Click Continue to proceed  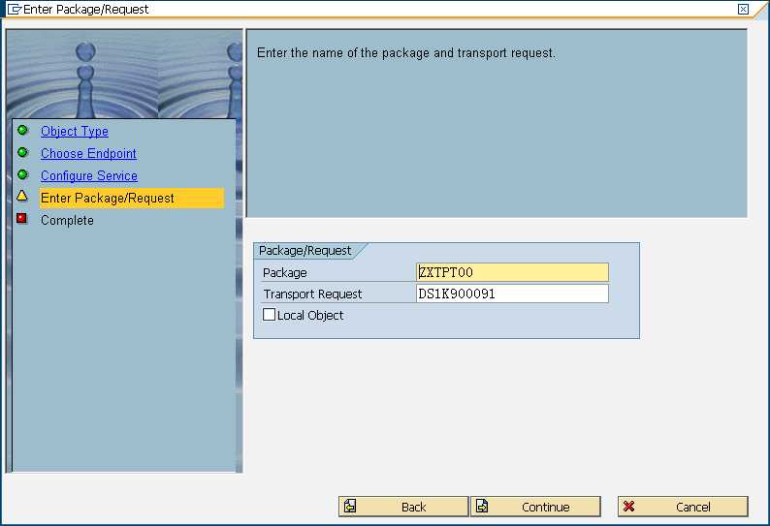(535, 507)
